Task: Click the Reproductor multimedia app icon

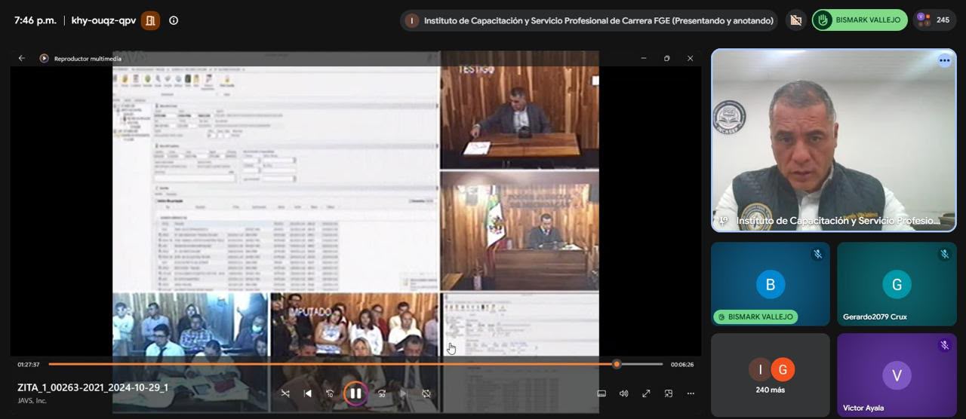Action: click(x=44, y=58)
